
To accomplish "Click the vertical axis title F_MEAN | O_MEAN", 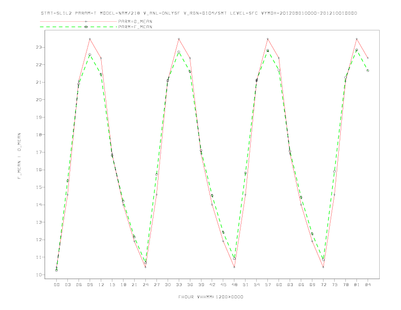I will [x=19, y=156].
